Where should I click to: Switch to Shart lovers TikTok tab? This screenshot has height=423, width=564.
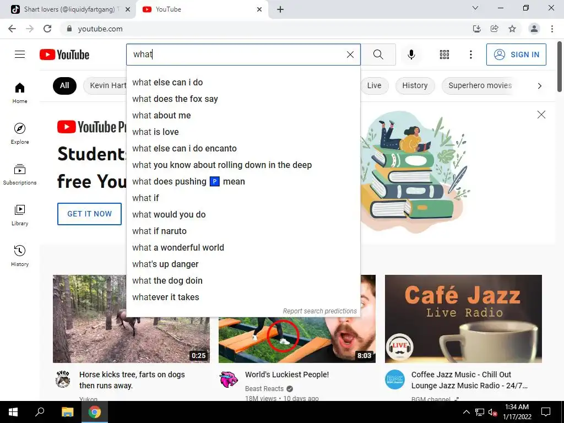coord(68,9)
